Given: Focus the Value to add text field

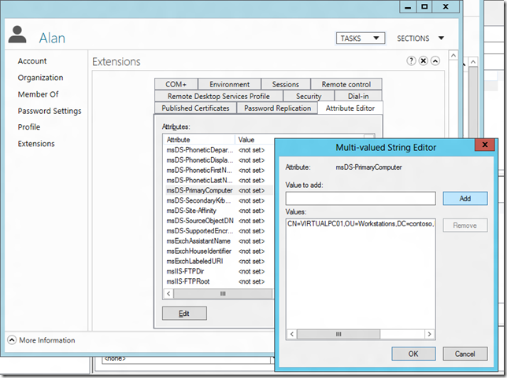Looking at the screenshot, I should [360, 199].
